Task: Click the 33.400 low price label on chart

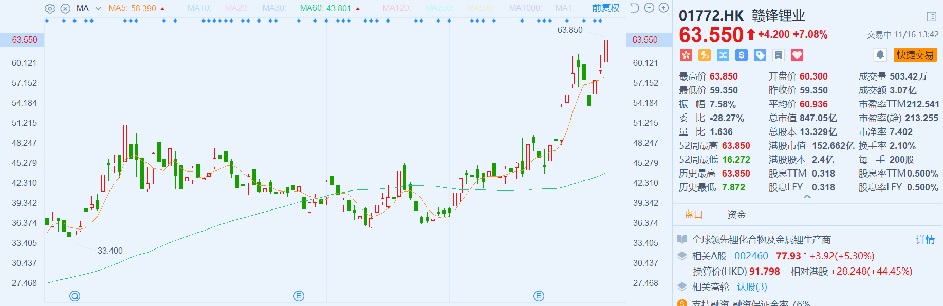Action: pos(110,251)
